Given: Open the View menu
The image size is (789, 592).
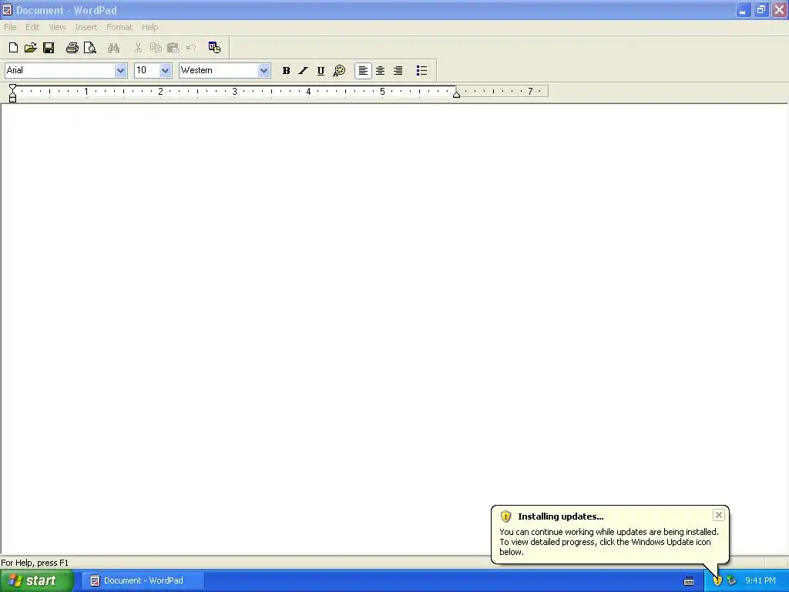Looking at the screenshot, I should (57, 27).
